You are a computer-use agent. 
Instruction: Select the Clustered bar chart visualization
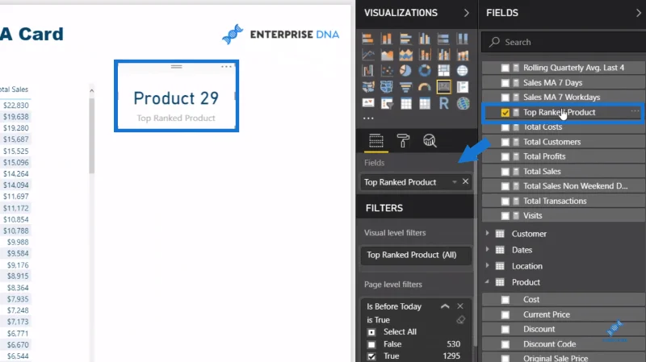click(406, 39)
